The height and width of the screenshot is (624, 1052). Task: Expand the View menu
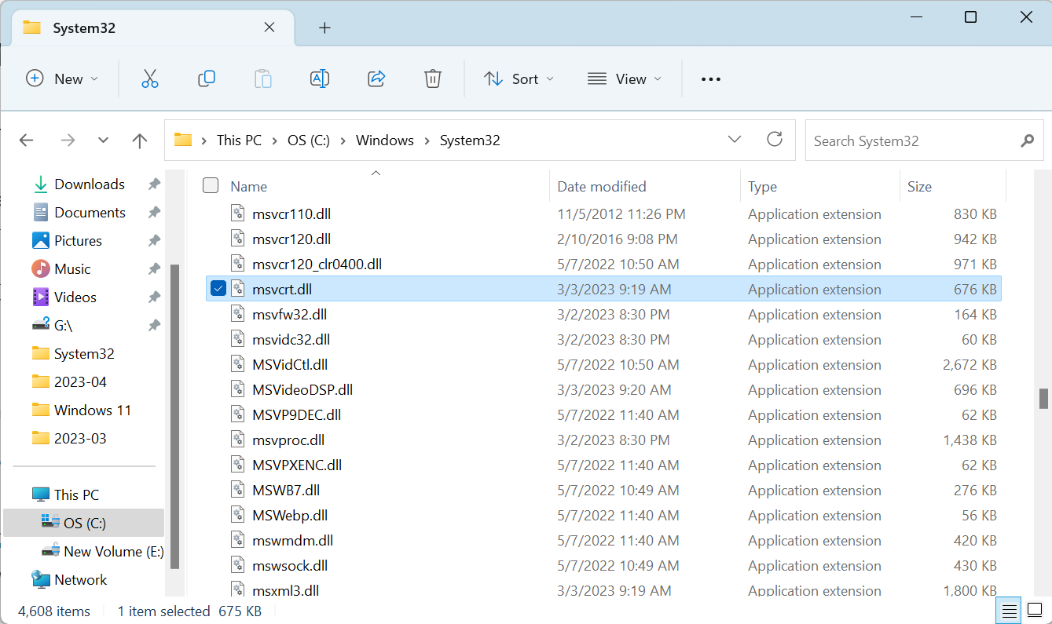coord(624,78)
